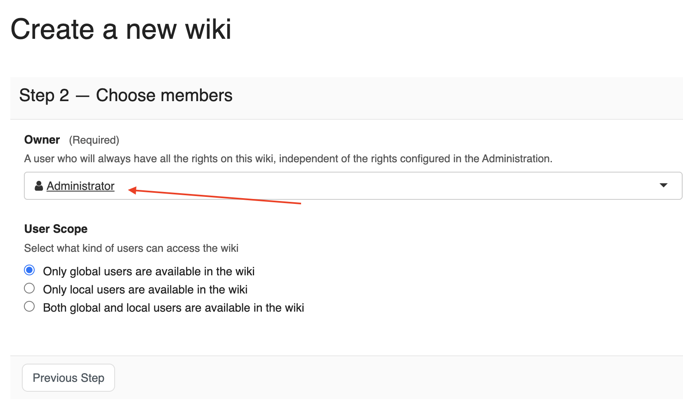Select the 'Only global users' radio button
The image size is (683, 407).
(x=29, y=270)
